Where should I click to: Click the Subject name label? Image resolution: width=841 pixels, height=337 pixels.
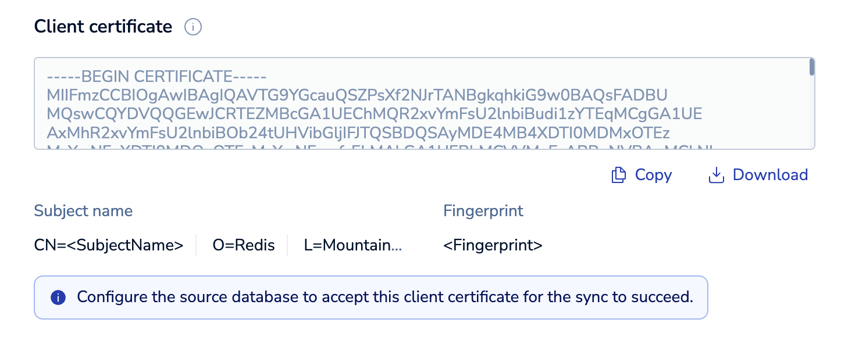(x=83, y=210)
